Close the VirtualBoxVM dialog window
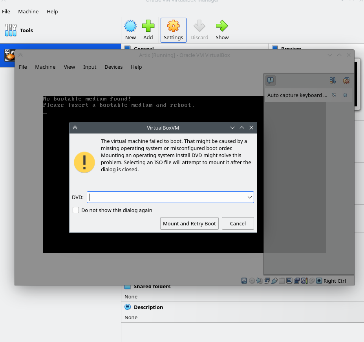Screen dimensions: 364x342 coord(251,128)
